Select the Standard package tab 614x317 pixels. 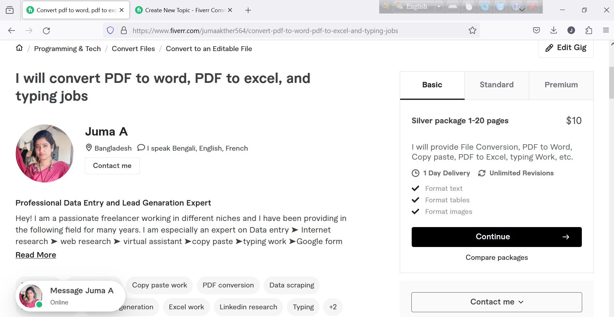coord(497,85)
